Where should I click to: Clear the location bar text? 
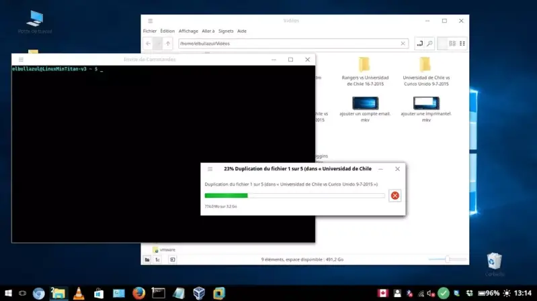coord(403,44)
